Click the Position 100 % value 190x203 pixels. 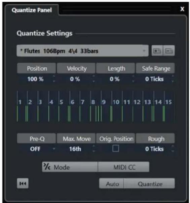coord(35,79)
